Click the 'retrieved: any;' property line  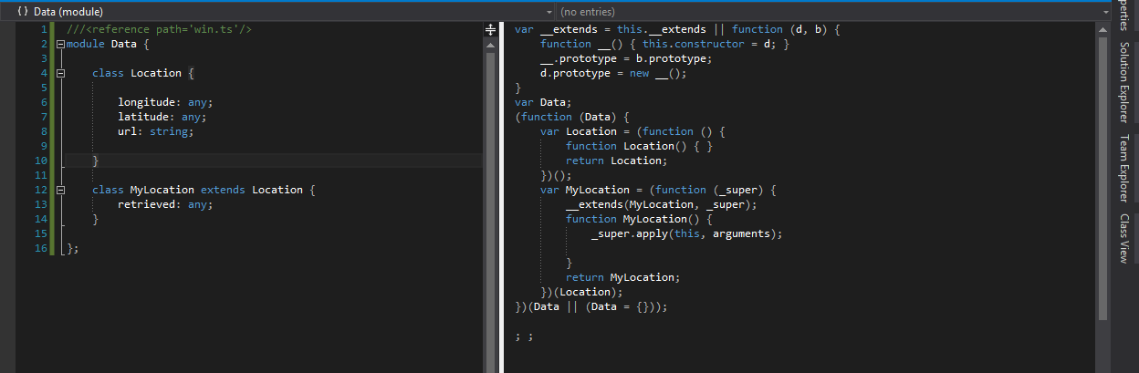[165, 204]
